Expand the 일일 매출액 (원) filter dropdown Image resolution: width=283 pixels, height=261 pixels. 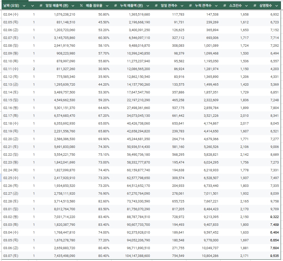click(72, 6)
